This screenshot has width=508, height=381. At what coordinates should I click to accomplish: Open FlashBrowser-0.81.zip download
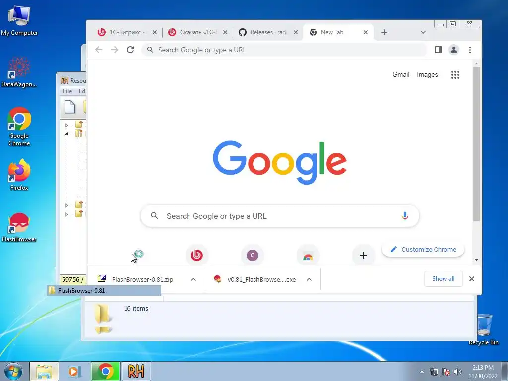pos(142,279)
